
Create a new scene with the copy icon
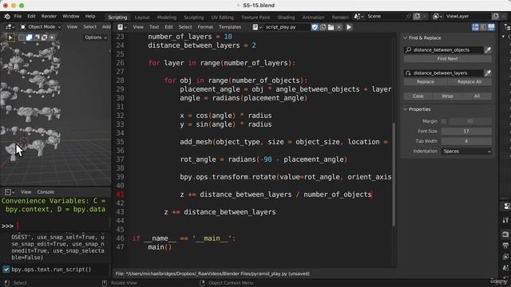tap(417, 16)
